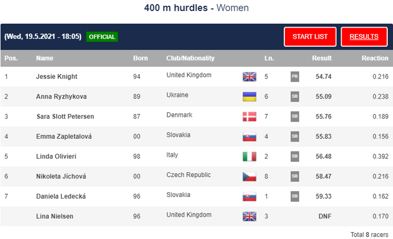Click the SB badge beside 55.09
393x239 pixels.
(x=295, y=97)
